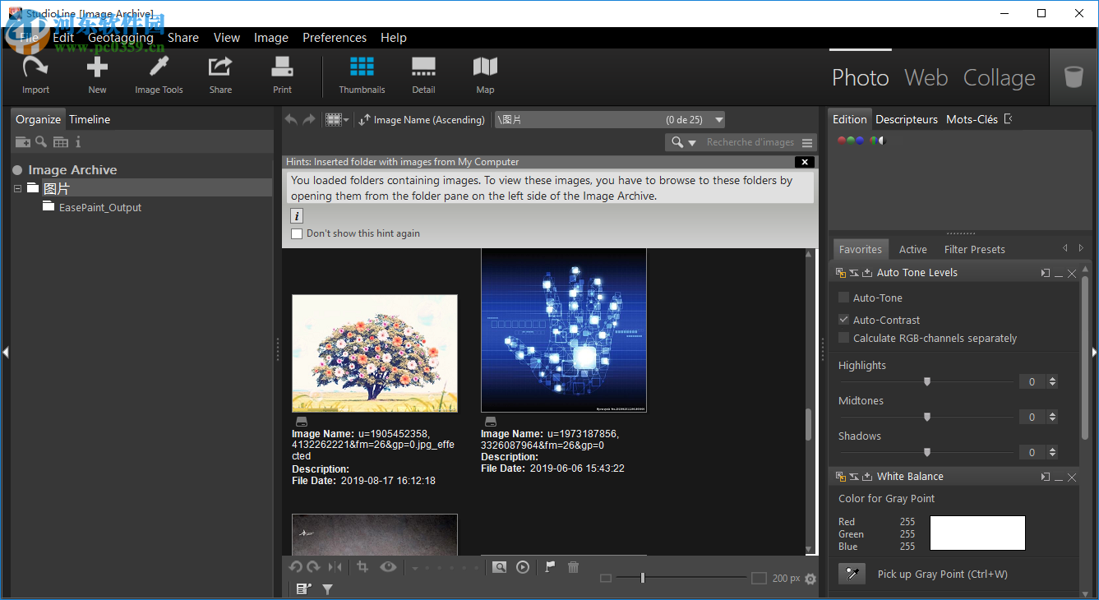Open the '(0 de 25)' folder dropdown
This screenshot has height=600, width=1099.
coord(718,119)
